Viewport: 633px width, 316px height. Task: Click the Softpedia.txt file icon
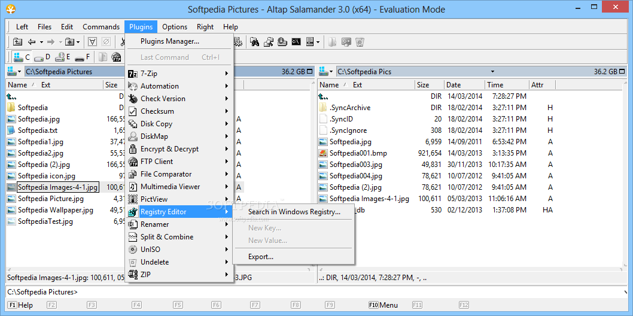11,130
